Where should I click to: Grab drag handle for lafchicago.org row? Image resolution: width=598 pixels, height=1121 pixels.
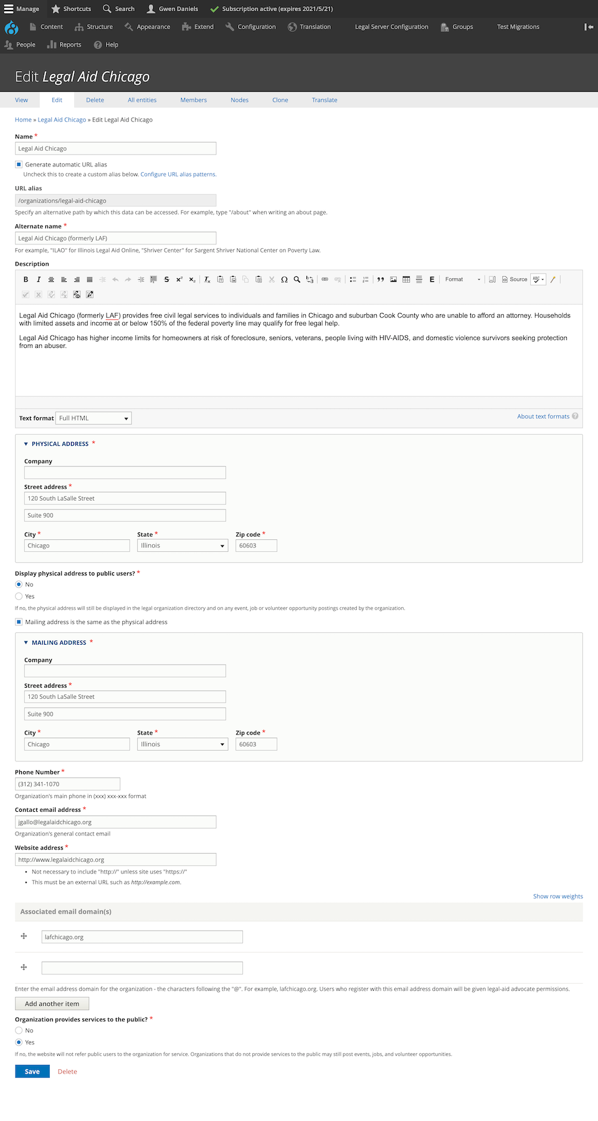pyautogui.click(x=24, y=936)
